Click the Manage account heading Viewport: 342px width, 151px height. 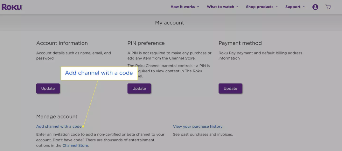pyautogui.click(x=57, y=117)
